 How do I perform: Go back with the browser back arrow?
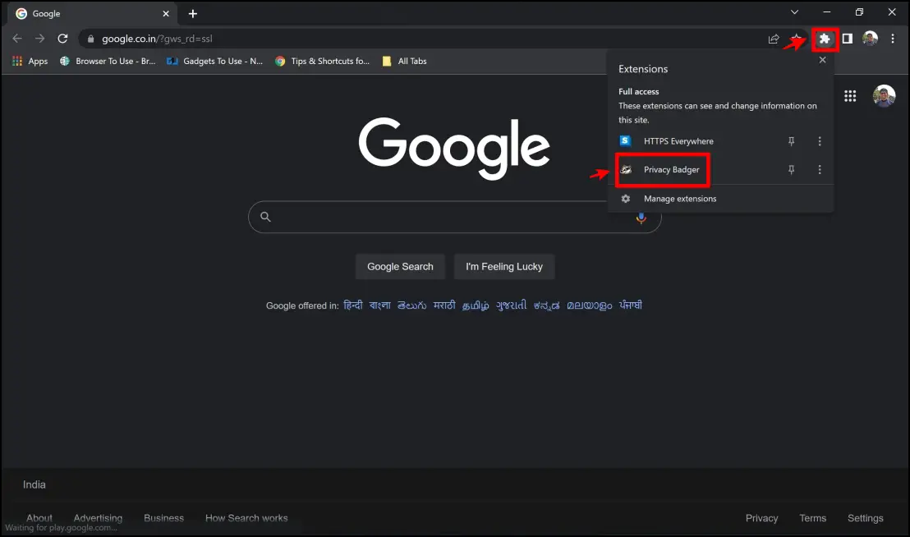pyautogui.click(x=16, y=39)
